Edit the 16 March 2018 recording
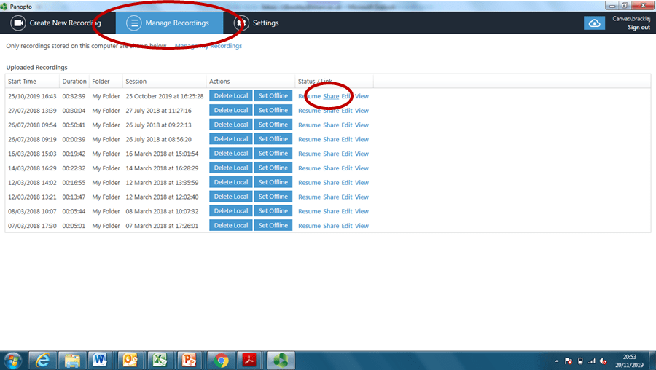This screenshot has height=370, width=656. (346, 154)
